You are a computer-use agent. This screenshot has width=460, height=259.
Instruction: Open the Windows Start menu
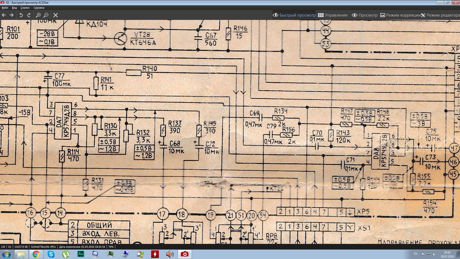6,254
